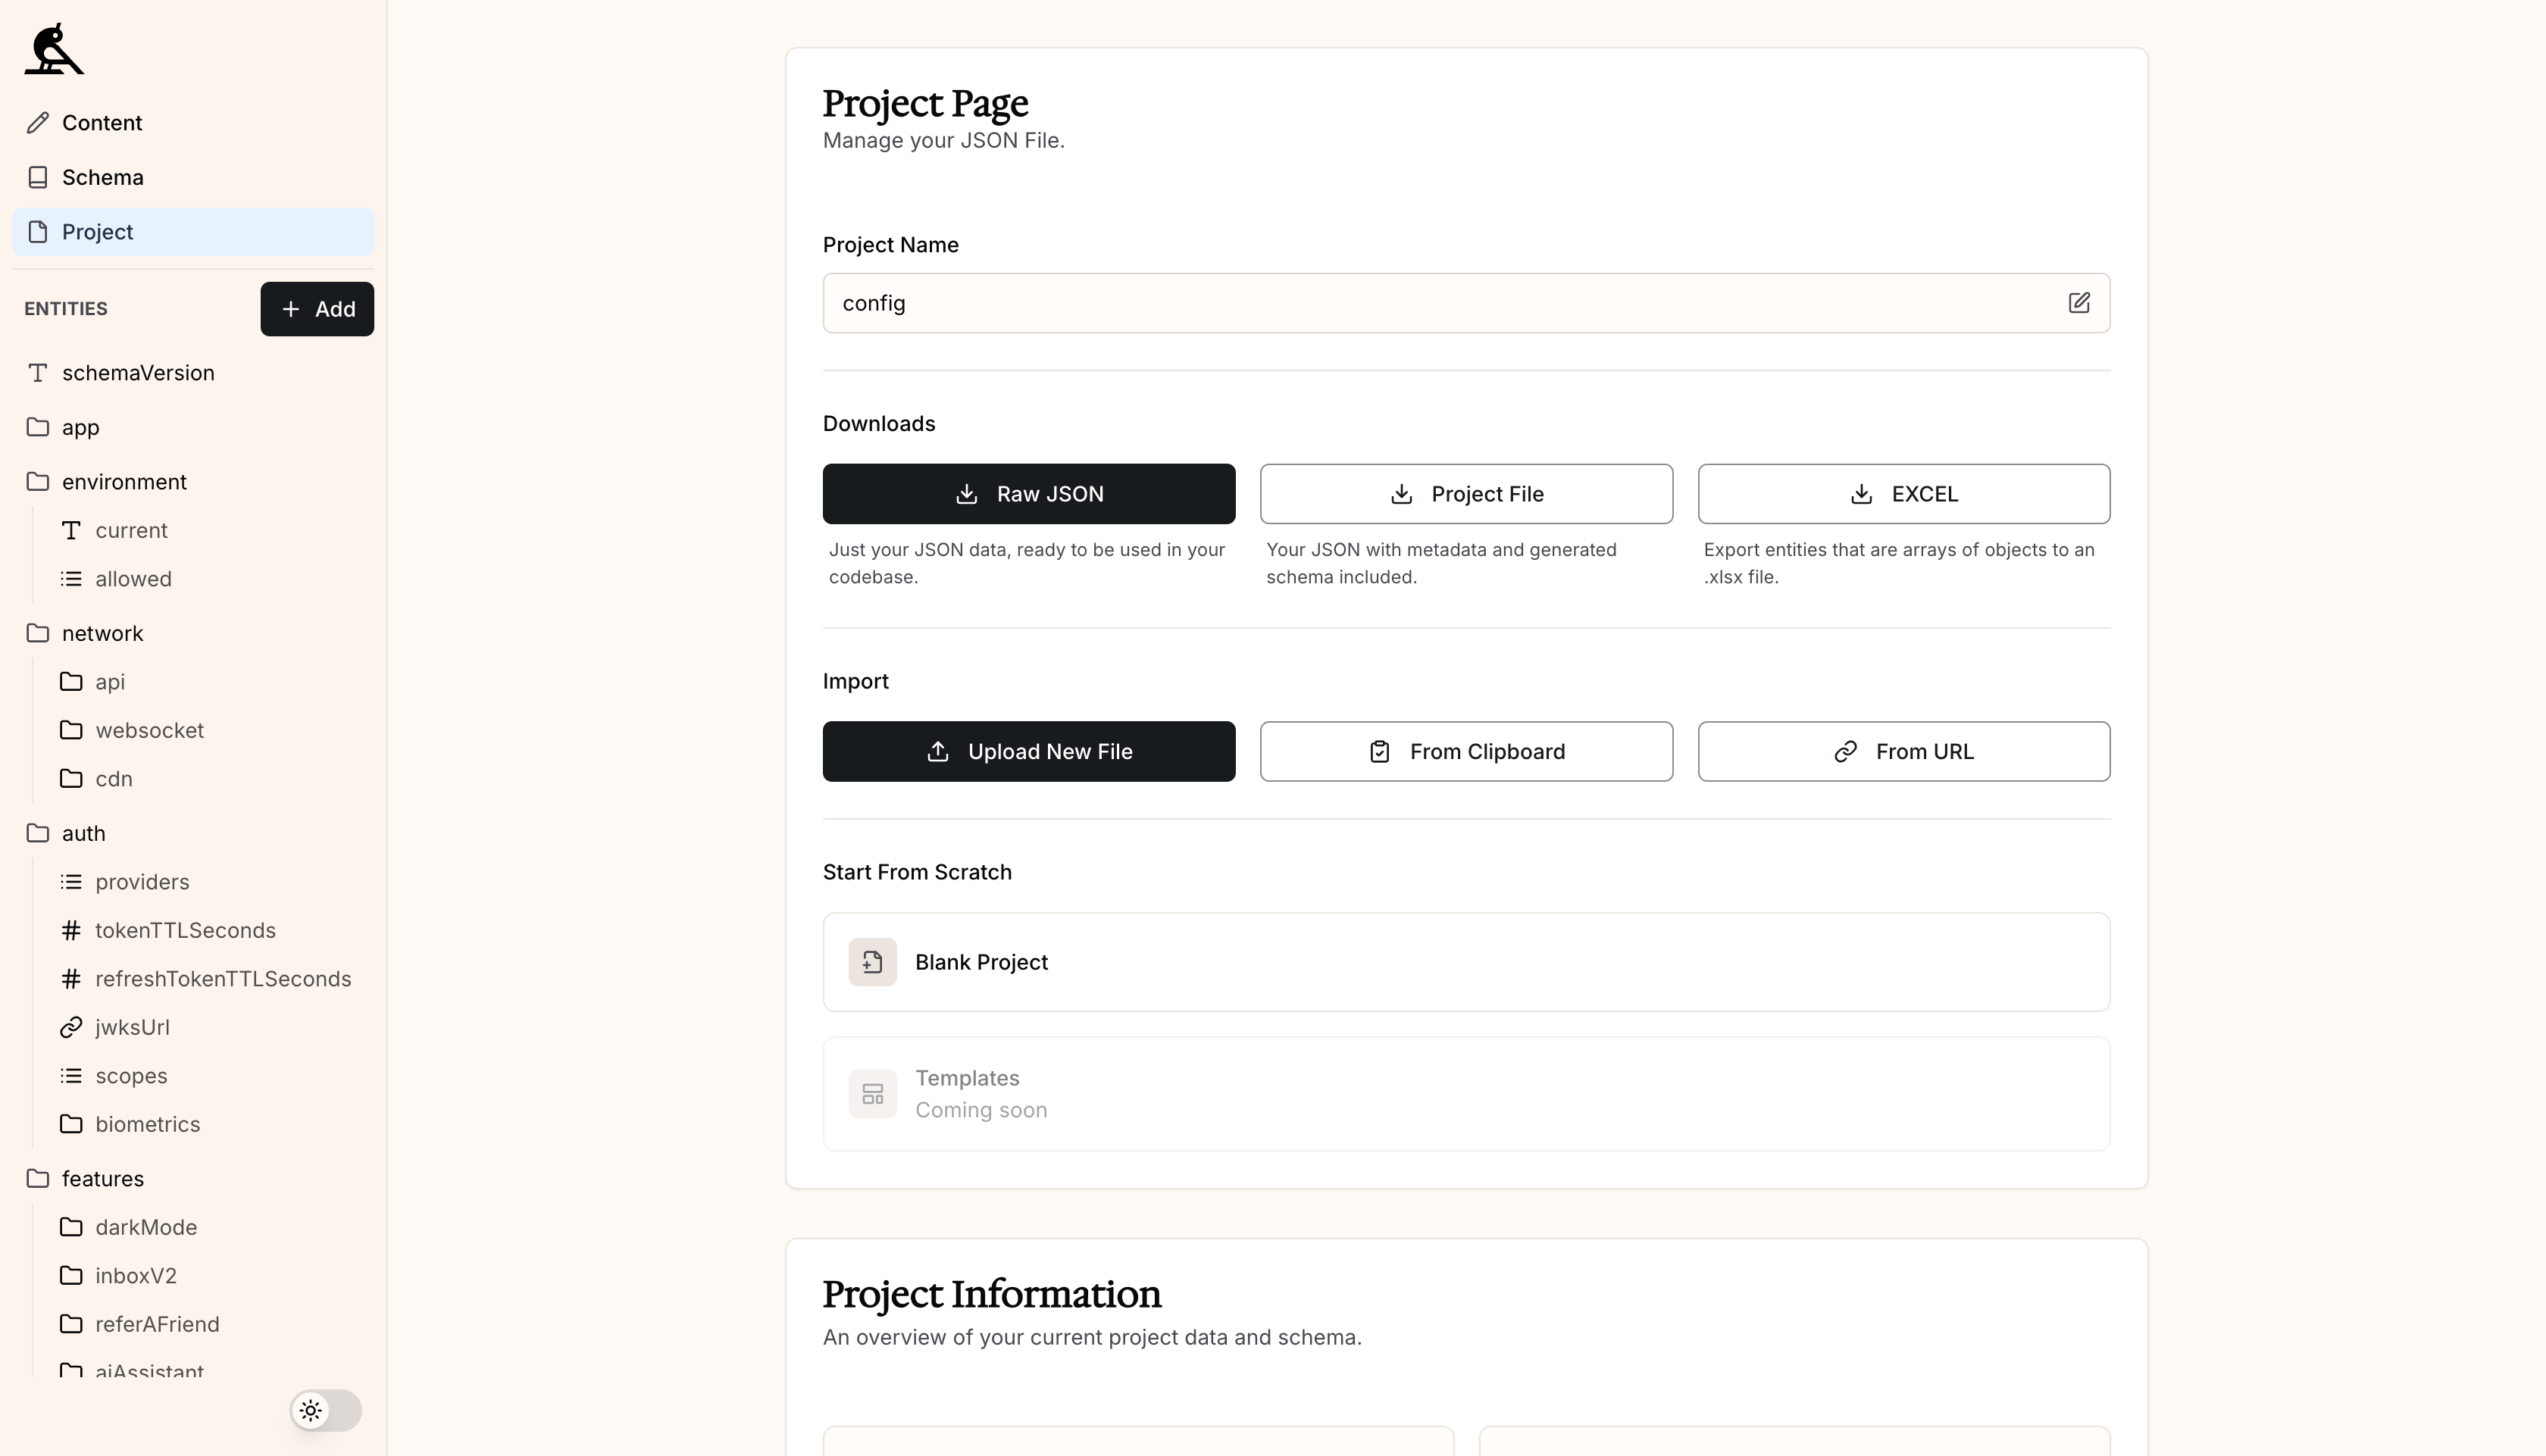The image size is (2546, 1456).
Task: Import data using From Clipboard
Action: 1465,751
